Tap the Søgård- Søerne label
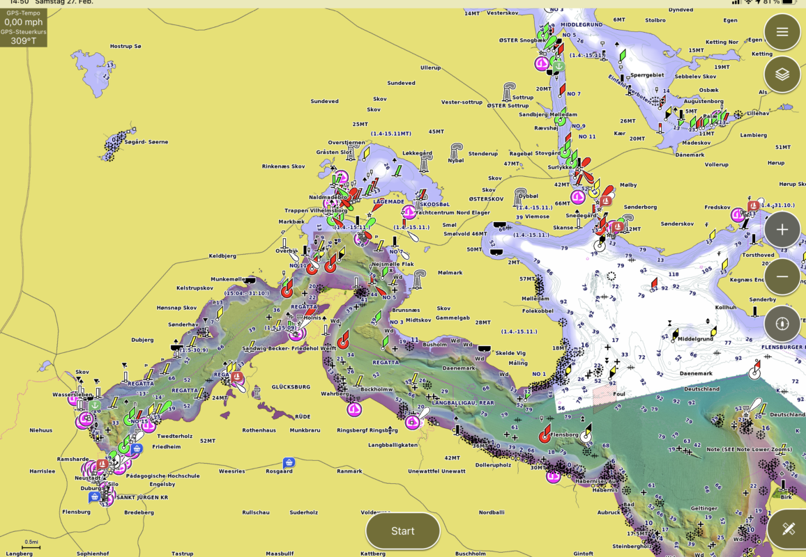Image resolution: width=806 pixels, height=557 pixels. point(146,142)
